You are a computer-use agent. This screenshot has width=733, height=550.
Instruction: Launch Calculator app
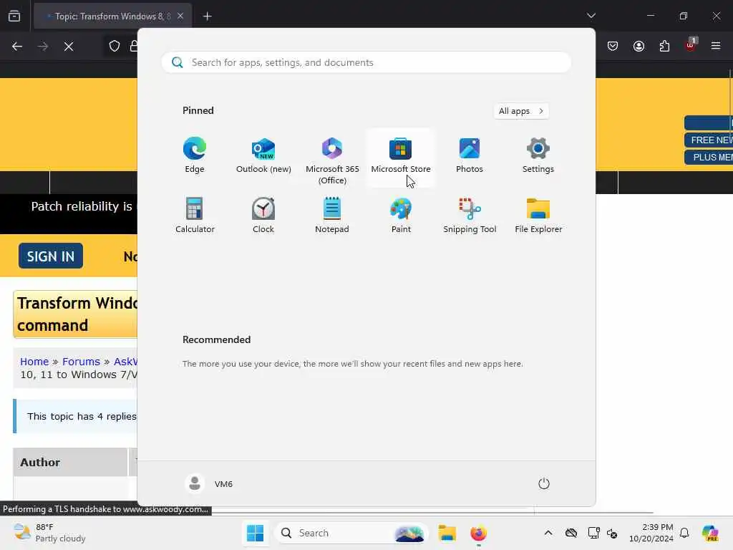pos(195,216)
